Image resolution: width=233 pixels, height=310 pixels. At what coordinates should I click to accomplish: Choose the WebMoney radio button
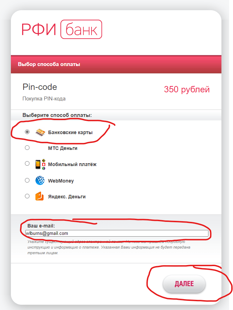[27, 180]
